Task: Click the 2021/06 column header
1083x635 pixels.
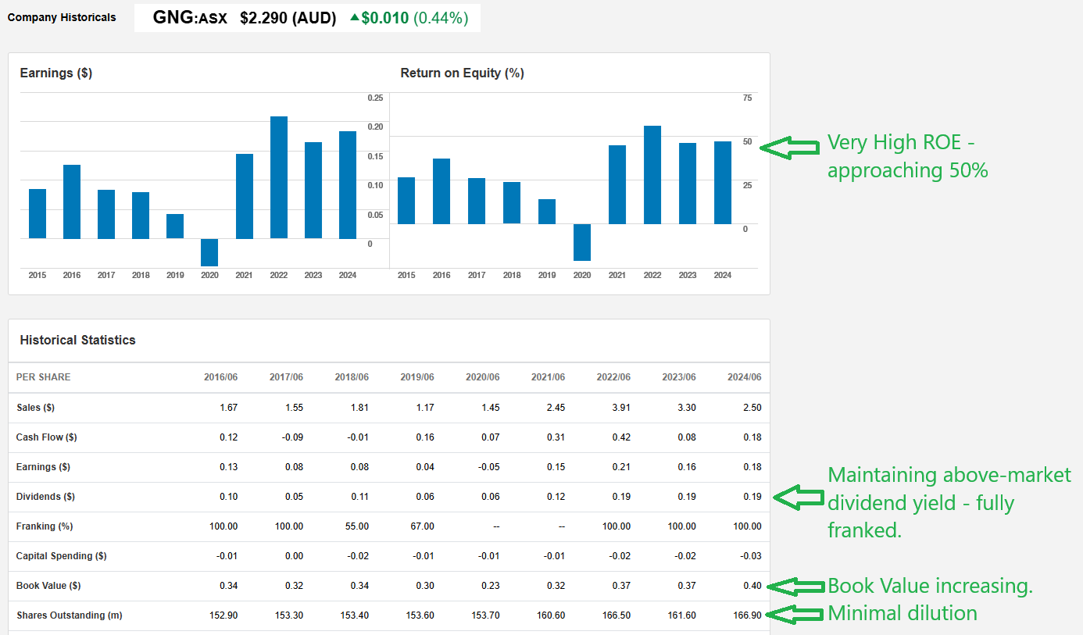Action: click(549, 377)
